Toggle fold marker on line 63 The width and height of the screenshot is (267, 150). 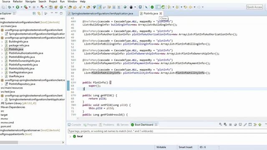[x=75, y=82]
